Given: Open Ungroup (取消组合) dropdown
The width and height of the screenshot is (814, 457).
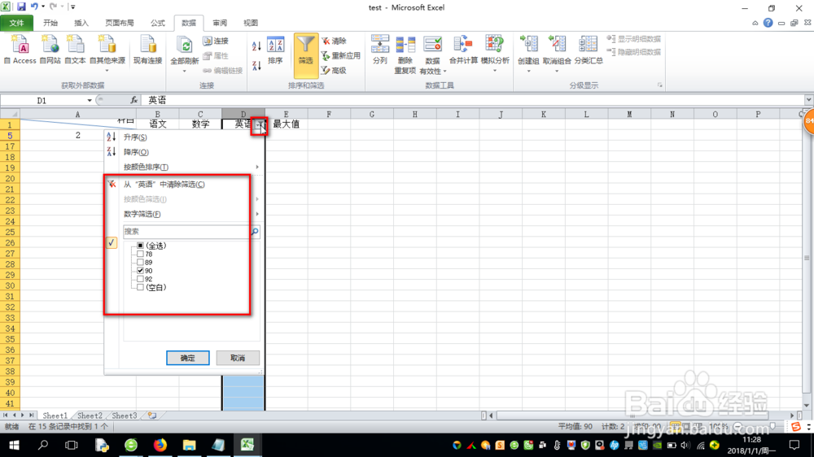Looking at the screenshot, I should coord(557,69).
